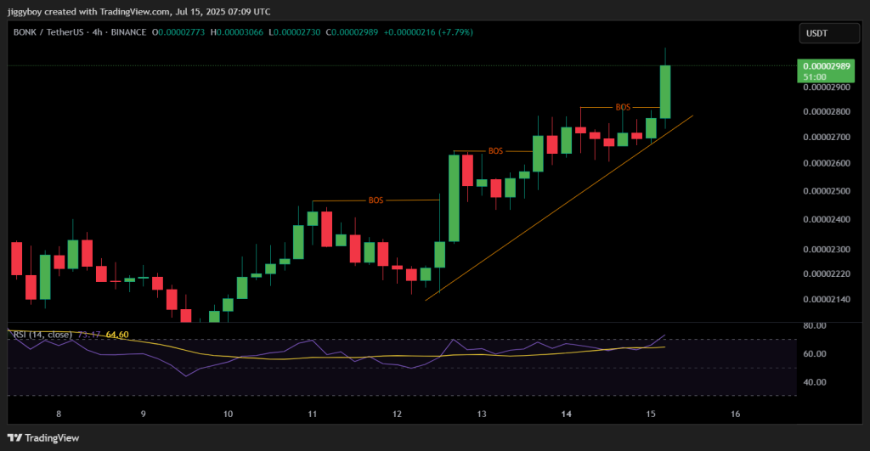Click the 4h interval label

click(x=97, y=32)
